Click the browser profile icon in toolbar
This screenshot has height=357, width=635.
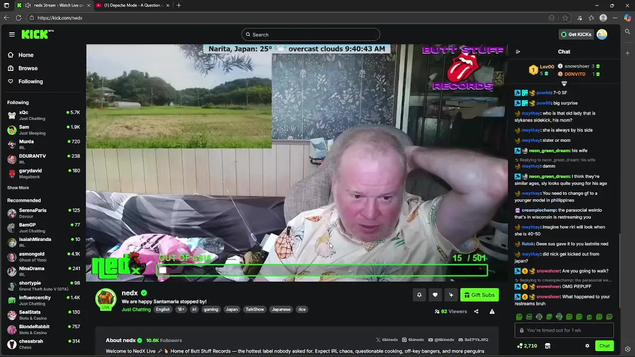[x=603, y=18]
